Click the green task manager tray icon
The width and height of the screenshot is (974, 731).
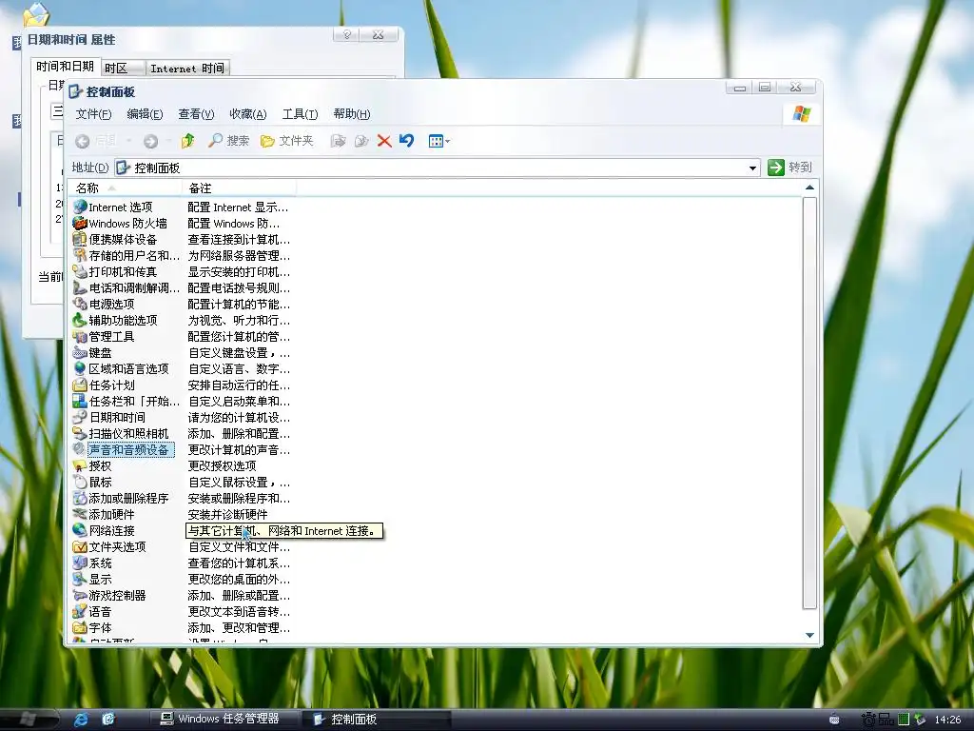904,720
